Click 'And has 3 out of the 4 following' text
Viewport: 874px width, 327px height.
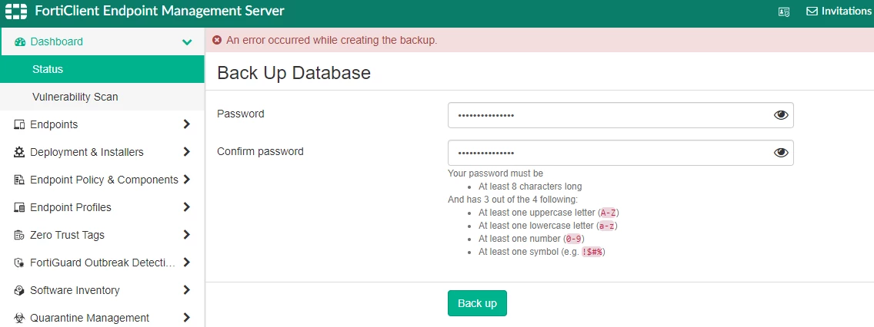coord(513,199)
